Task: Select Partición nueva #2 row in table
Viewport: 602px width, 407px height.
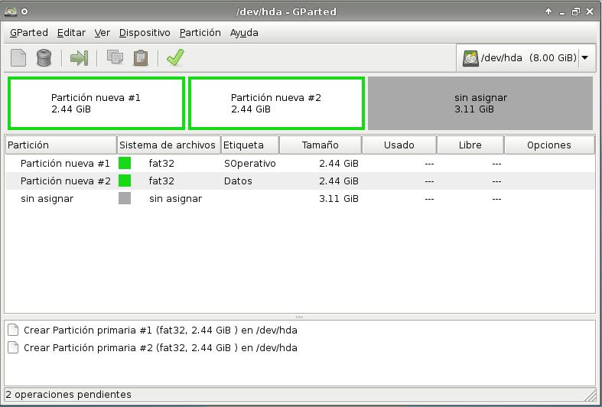Action: pyautogui.click(x=65, y=181)
